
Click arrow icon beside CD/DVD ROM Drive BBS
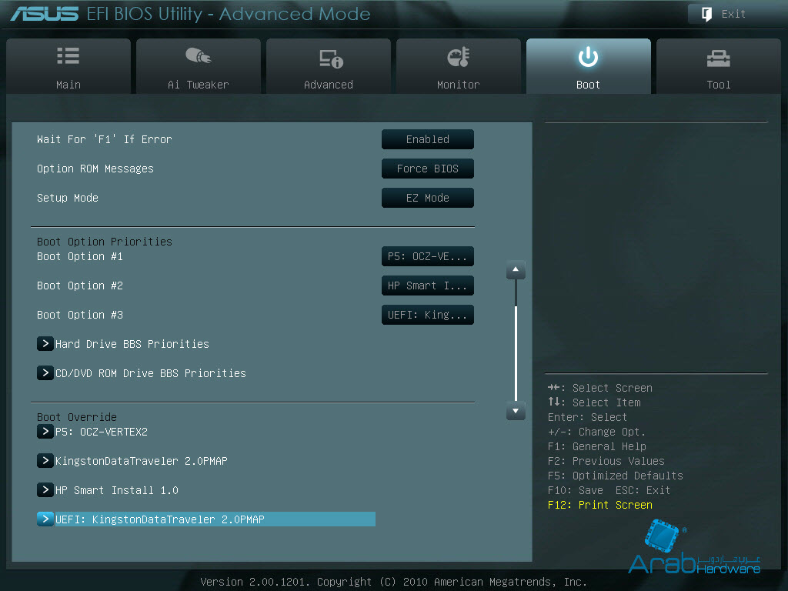[x=45, y=373]
